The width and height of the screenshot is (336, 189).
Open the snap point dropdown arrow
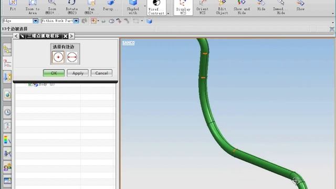tap(98, 21)
